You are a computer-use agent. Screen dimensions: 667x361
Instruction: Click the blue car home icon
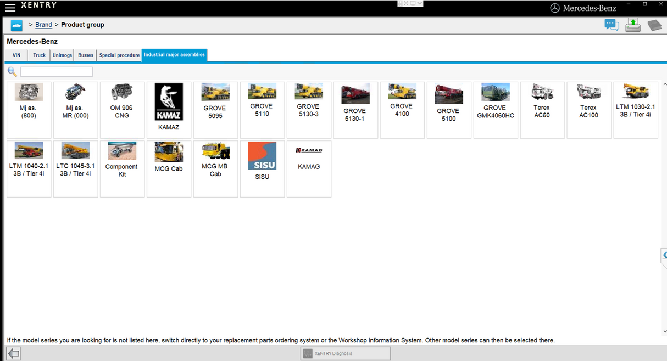16,25
